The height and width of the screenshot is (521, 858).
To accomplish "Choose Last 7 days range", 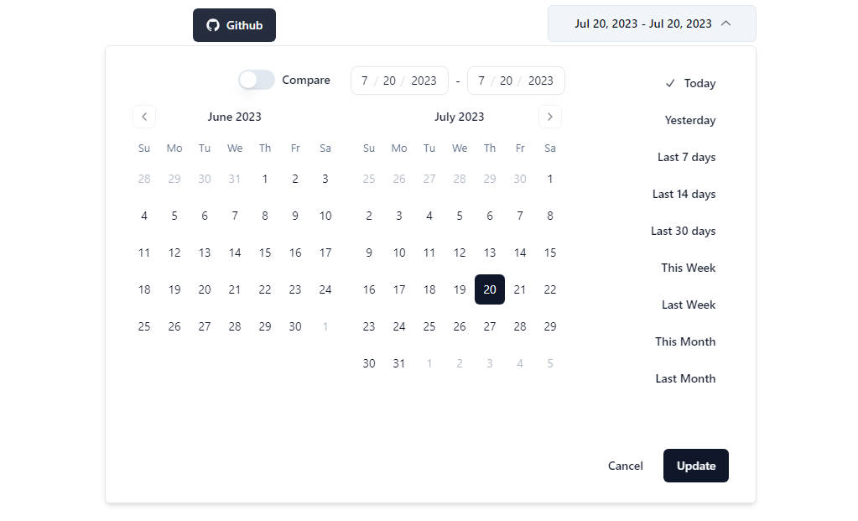I will pos(686,157).
